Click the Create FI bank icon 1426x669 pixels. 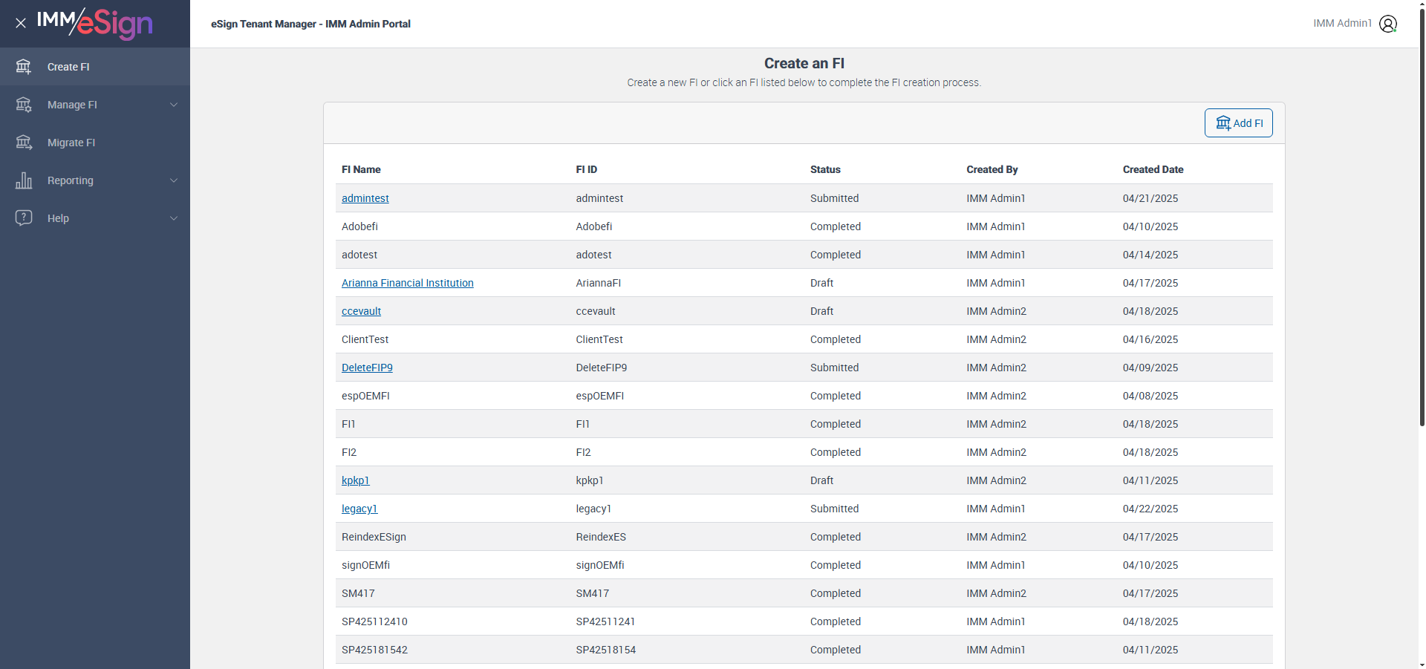24,67
